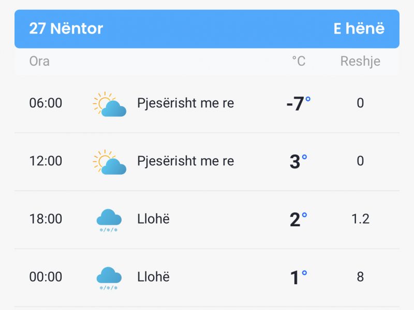Select the 27 Nëntor date header
The height and width of the screenshot is (310, 414).
pos(66,28)
